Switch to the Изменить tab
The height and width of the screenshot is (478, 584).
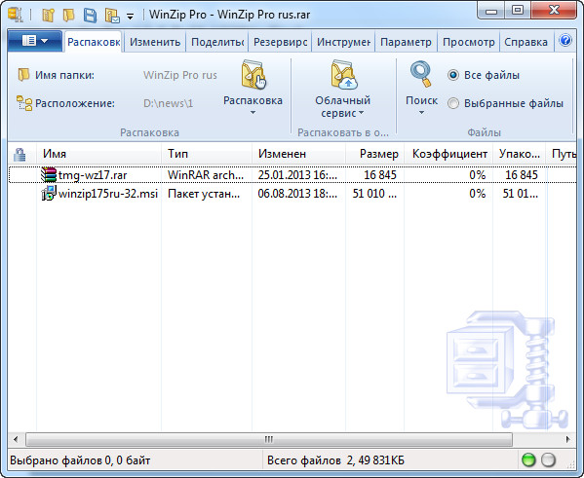point(155,42)
